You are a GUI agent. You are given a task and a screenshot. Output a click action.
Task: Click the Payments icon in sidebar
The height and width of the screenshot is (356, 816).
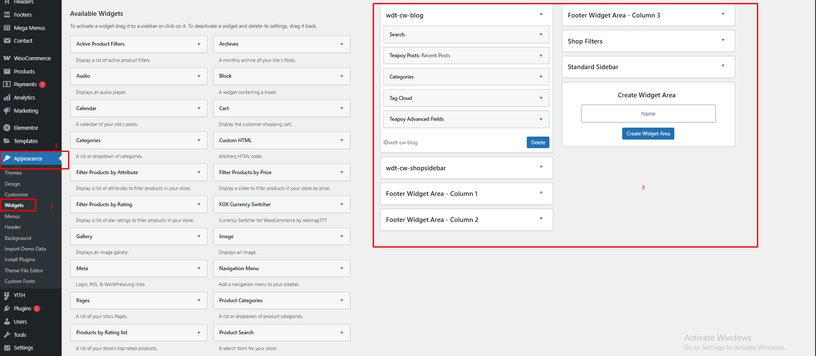(7, 85)
